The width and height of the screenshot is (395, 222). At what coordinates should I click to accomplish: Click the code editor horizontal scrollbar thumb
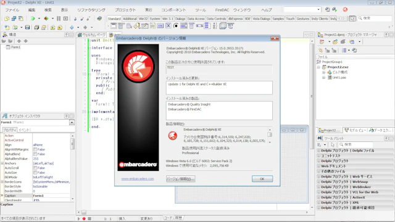(x=84, y=212)
